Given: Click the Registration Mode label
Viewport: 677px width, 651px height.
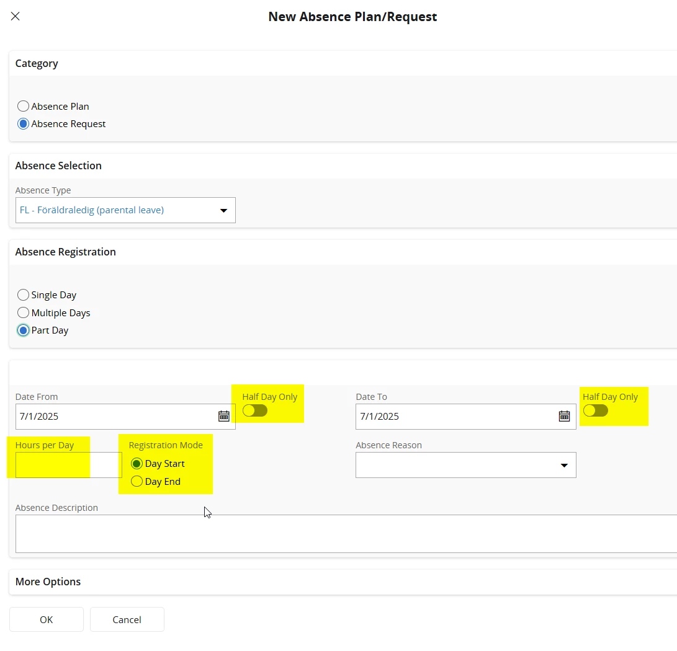Looking at the screenshot, I should 166,445.
